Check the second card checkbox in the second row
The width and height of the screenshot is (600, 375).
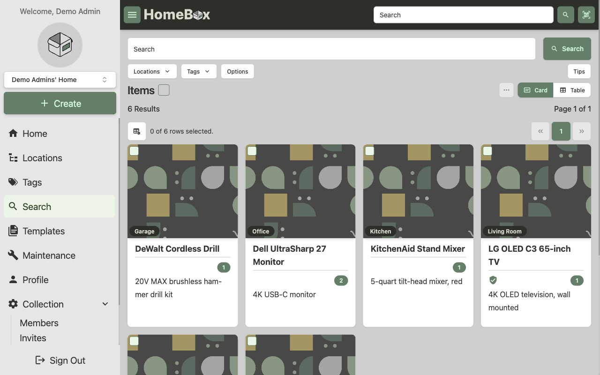tap(252, 341)
